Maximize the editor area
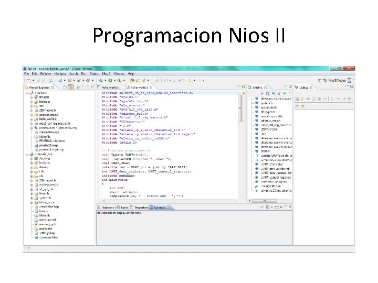This screenshot has height=283, width=378. click(243, 87)
